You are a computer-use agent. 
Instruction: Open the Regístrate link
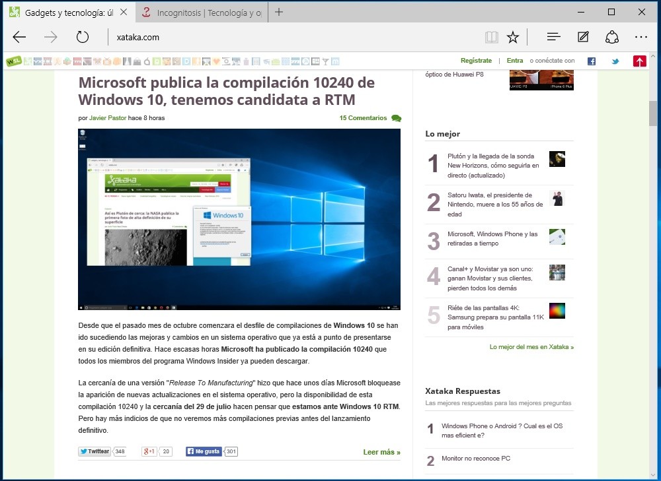(476, 61)
